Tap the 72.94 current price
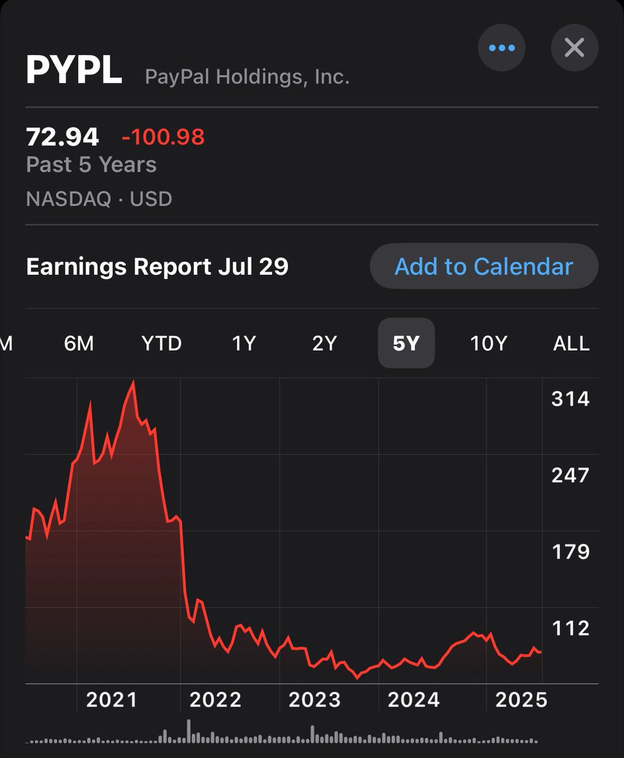This screenshot has height=758, width=624. (63, 137)
